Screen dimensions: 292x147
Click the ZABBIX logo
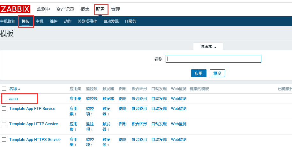[x=15, y=9]
